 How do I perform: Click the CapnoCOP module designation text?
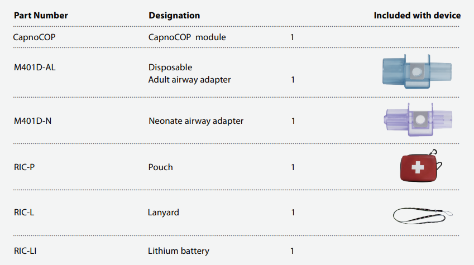pos(187,37)
